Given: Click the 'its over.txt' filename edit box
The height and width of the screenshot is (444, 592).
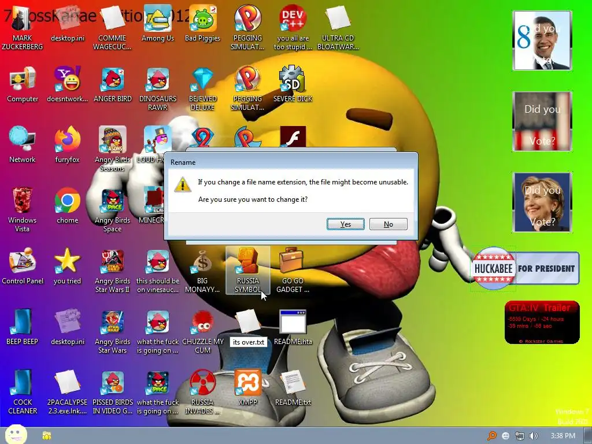Looking at the screenshot, I should pyautogui.click(x=249, y=342).
